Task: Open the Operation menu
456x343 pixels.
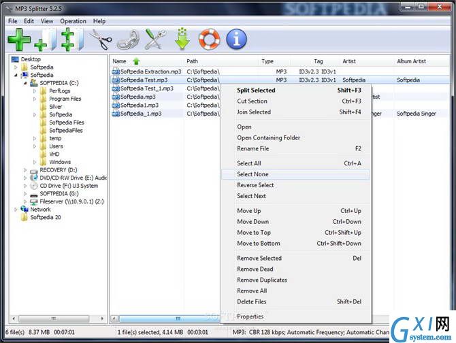Action: [73, 21]
